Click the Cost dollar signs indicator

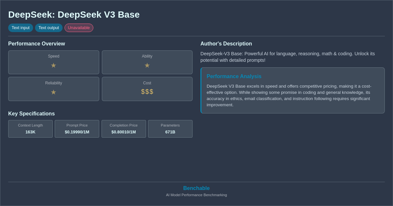(x=147, y=92)
